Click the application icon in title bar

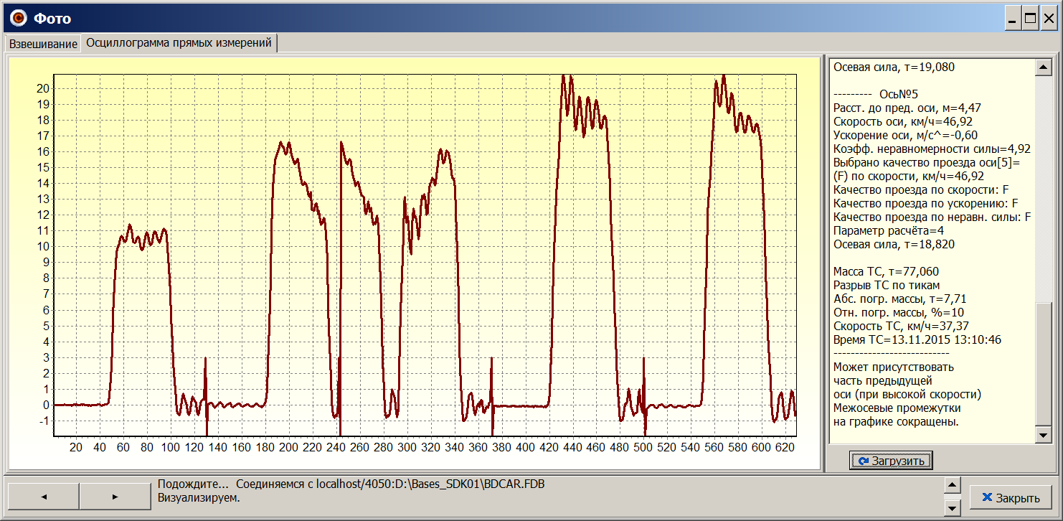coord(18,19)
